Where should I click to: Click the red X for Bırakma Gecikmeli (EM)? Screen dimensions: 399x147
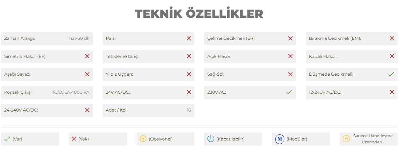(x=392, y=38)
